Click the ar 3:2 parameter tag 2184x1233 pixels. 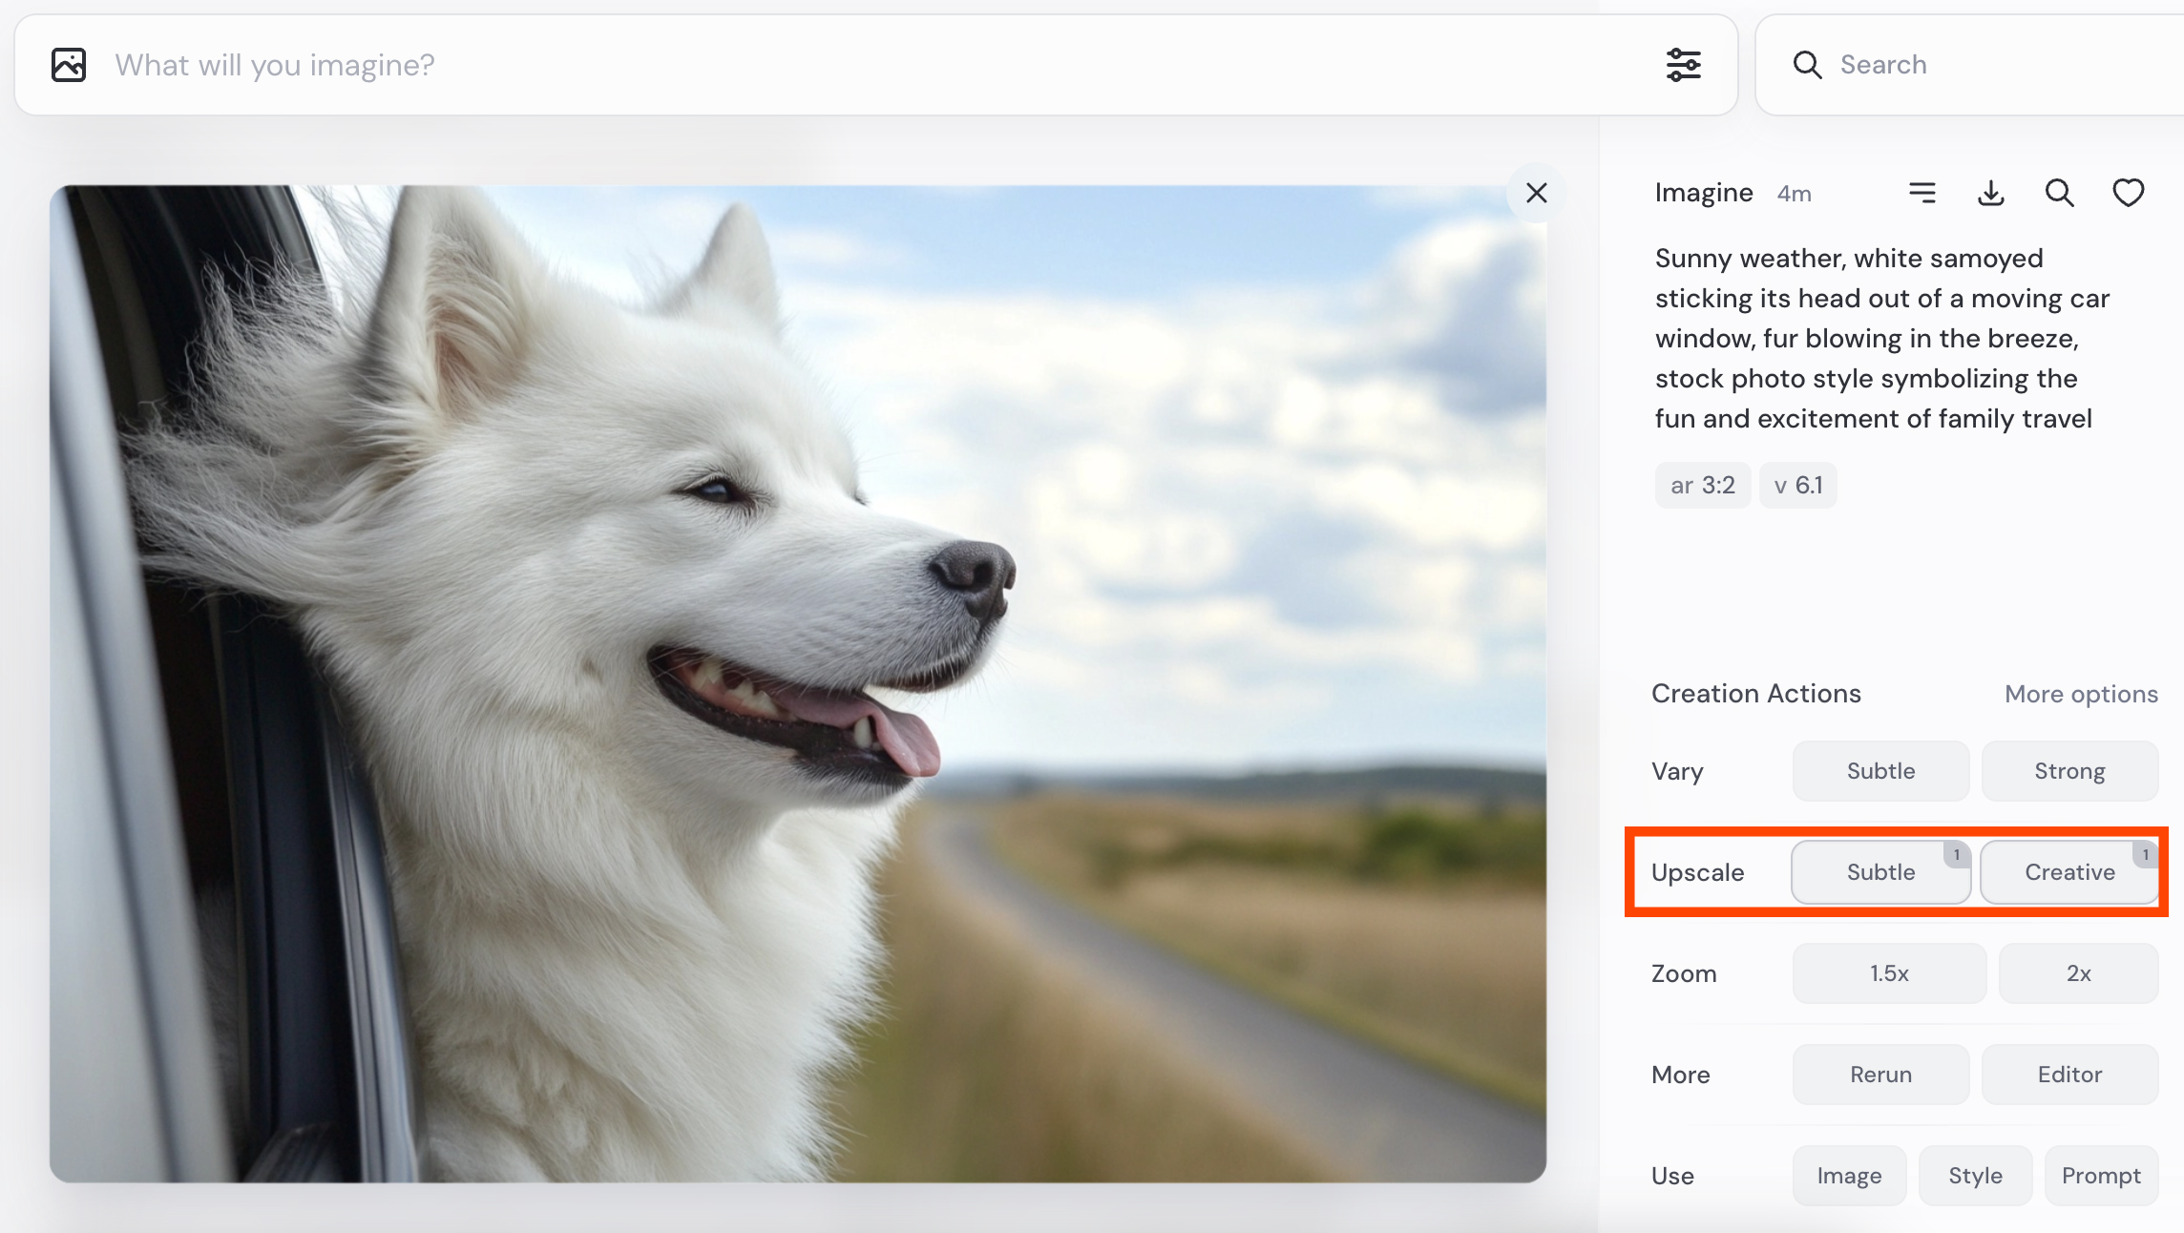[1702, 486]
